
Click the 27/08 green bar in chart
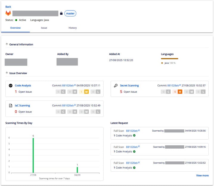33,155
